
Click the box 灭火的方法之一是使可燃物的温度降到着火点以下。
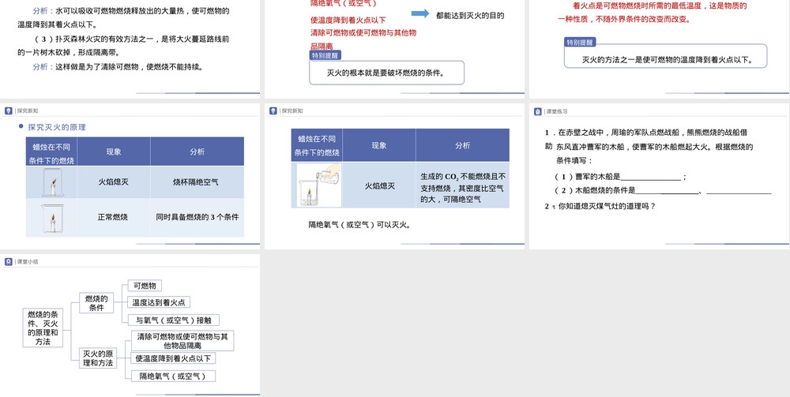pos(665,56)
